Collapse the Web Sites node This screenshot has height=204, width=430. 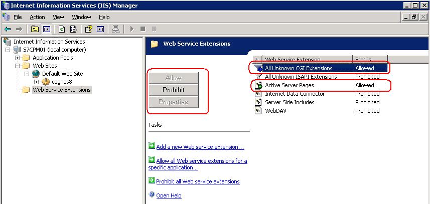17,66
